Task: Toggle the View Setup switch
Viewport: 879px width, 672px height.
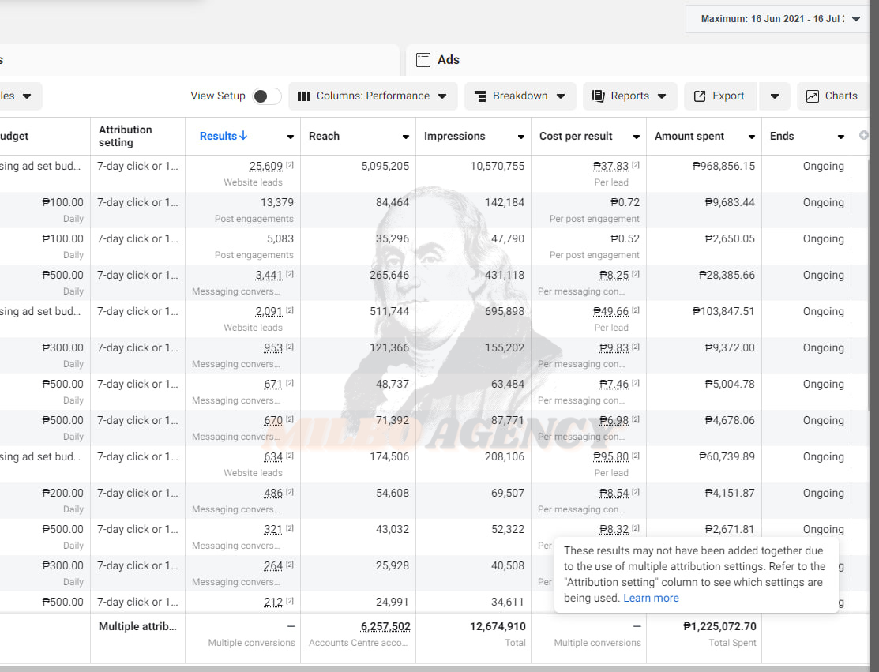Action: [267, 96]
